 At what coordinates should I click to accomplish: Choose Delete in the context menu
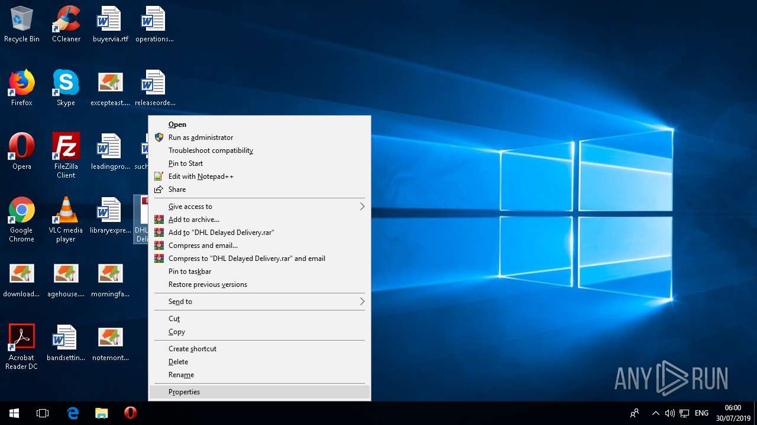pos(259,362)
